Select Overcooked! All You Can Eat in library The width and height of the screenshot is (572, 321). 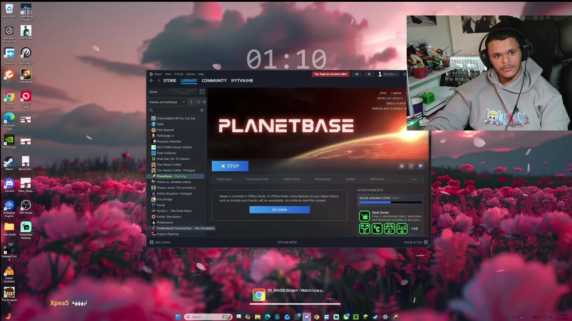coord(176,118)
